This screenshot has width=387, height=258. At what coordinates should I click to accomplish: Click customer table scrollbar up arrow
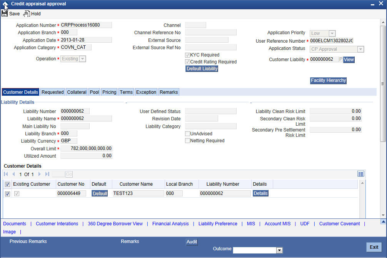(362, 183)
